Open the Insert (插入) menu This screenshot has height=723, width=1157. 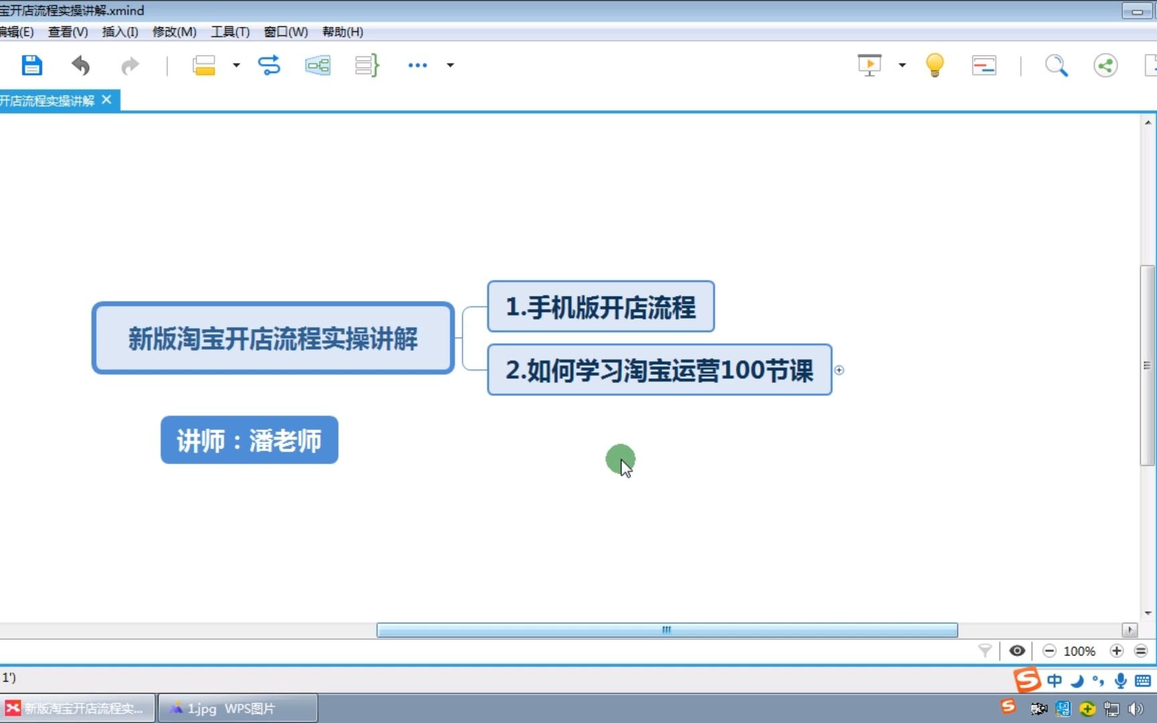click(120, 31)
